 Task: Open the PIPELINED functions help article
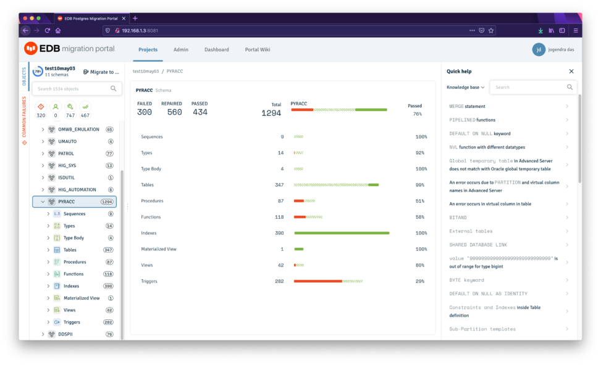[x=508, y=120]
